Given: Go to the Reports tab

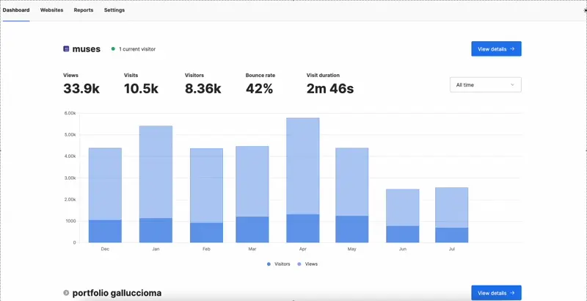Looking at the screenshot, I should pyautogui.click(x=84, y=10).
